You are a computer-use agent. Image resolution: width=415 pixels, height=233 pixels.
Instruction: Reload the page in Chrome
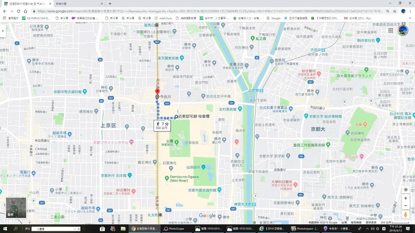point(19,11)
